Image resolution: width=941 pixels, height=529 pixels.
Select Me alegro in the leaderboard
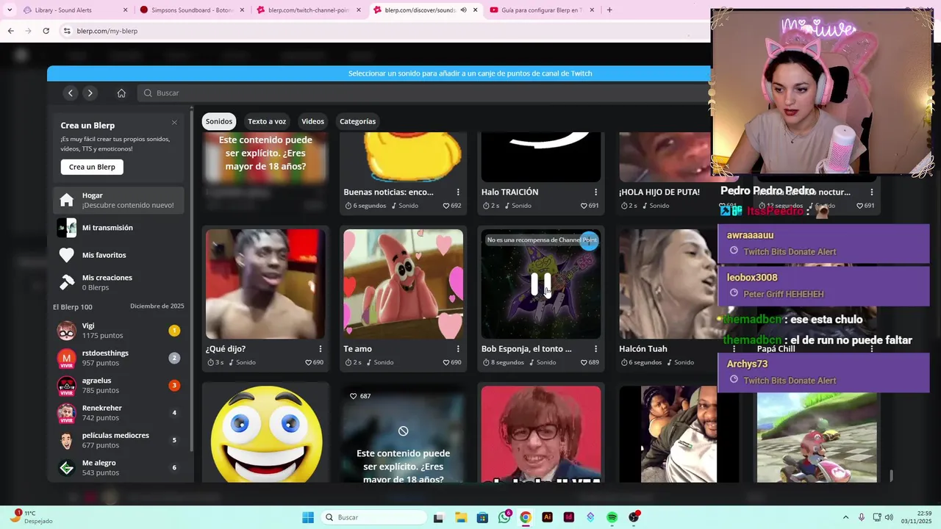[x=118, y=468]
